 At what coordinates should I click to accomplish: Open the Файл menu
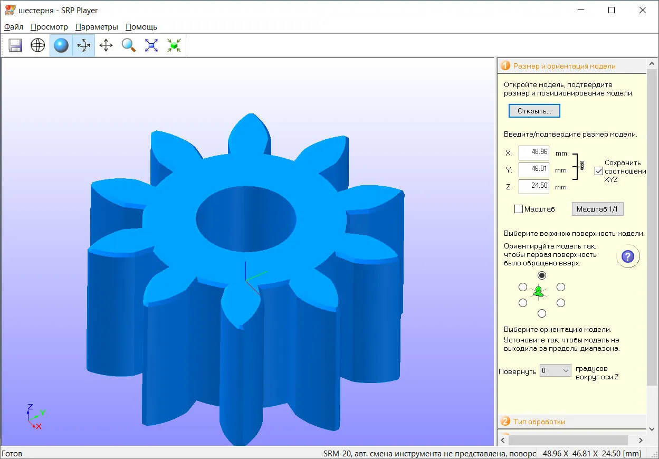pos(14,27)
